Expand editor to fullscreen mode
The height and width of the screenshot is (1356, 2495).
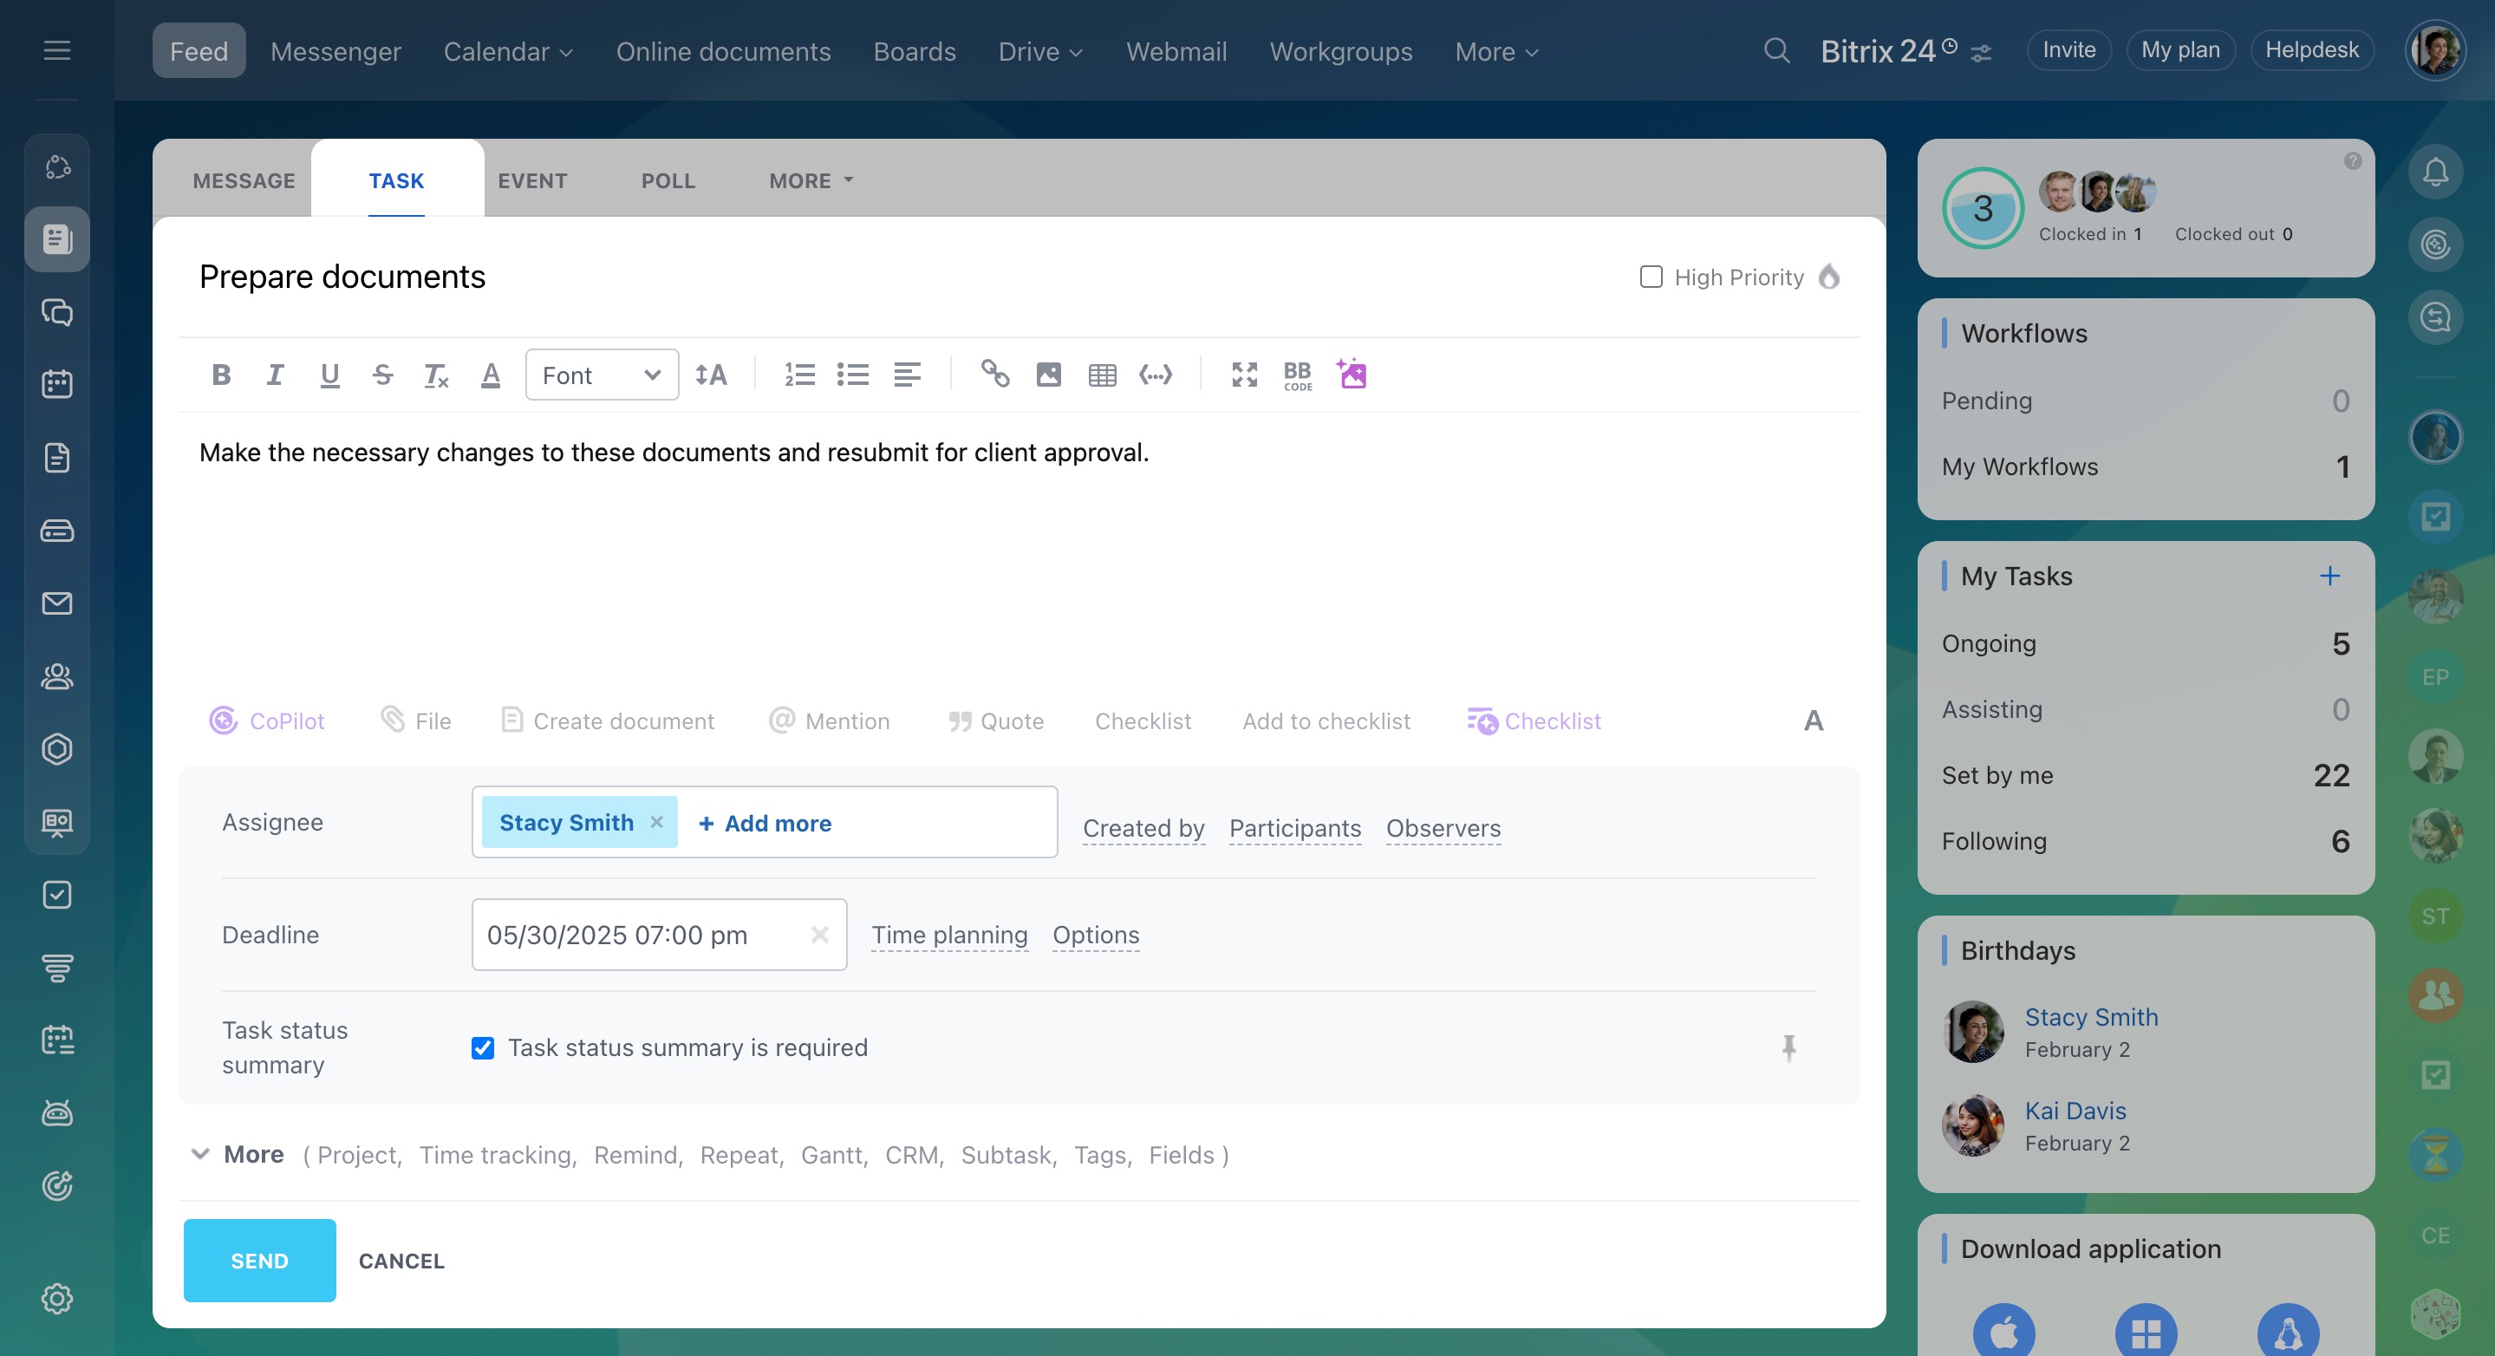pyautogui.click(x=1244, y=375)
